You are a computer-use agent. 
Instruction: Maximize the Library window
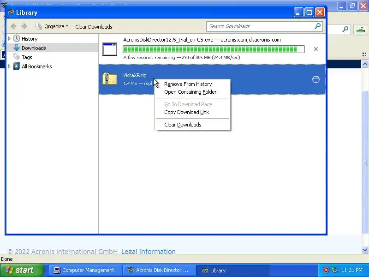point(309,12)
